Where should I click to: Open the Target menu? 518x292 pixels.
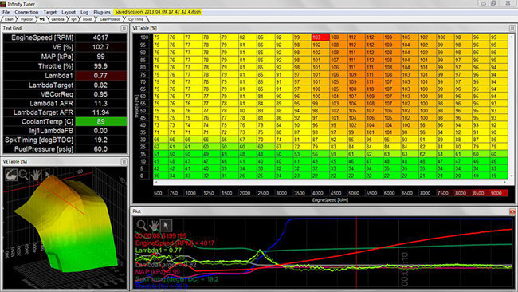tap(50, 12)
